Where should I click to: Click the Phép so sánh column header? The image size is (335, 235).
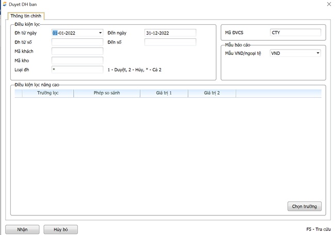click(x=107, y=93)
